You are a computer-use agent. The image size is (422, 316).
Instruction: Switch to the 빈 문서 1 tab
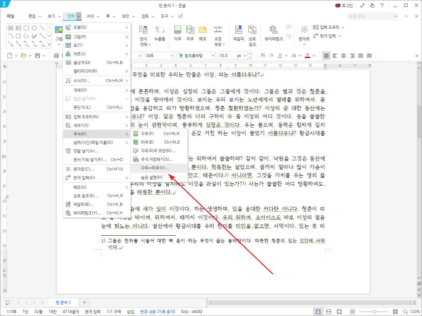63,303
